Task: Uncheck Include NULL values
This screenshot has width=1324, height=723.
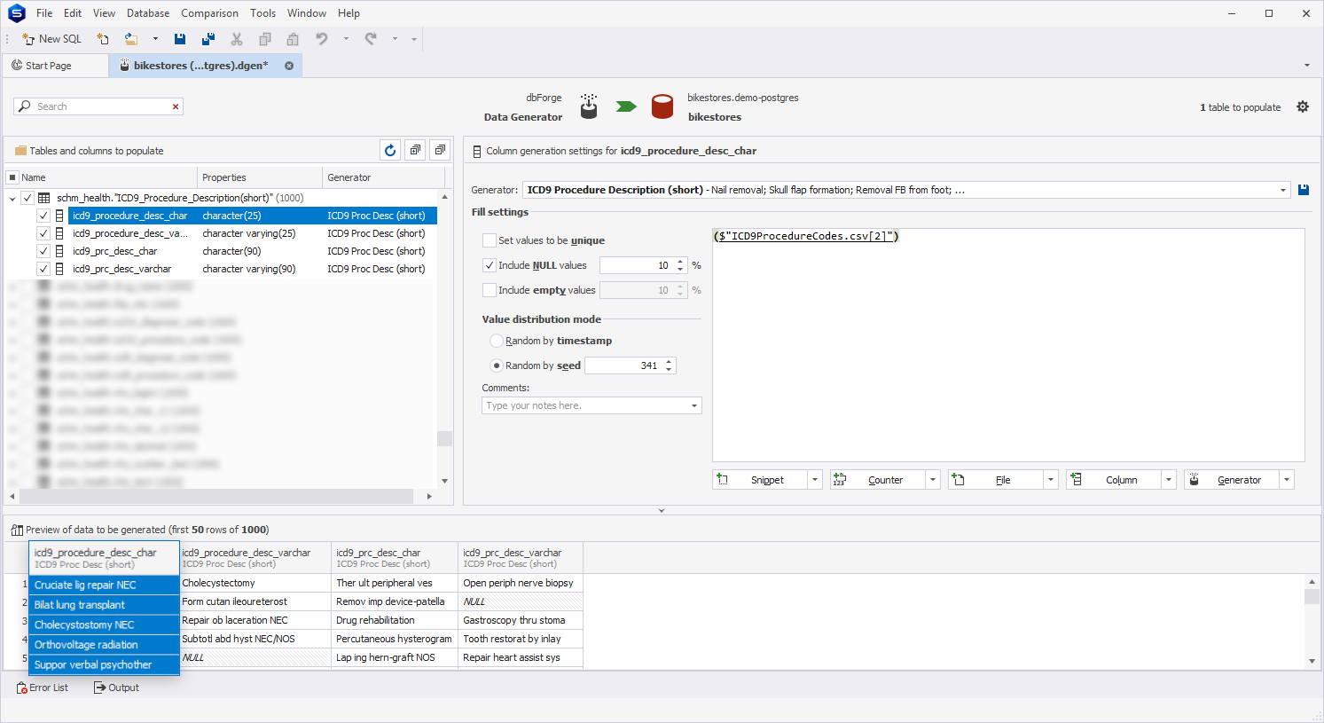Action: click(489, 264)
